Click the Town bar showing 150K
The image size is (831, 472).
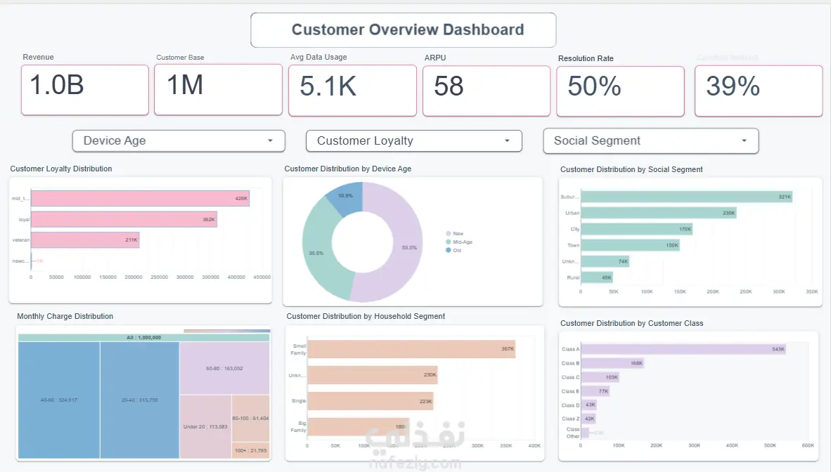[x=631, y=245]
